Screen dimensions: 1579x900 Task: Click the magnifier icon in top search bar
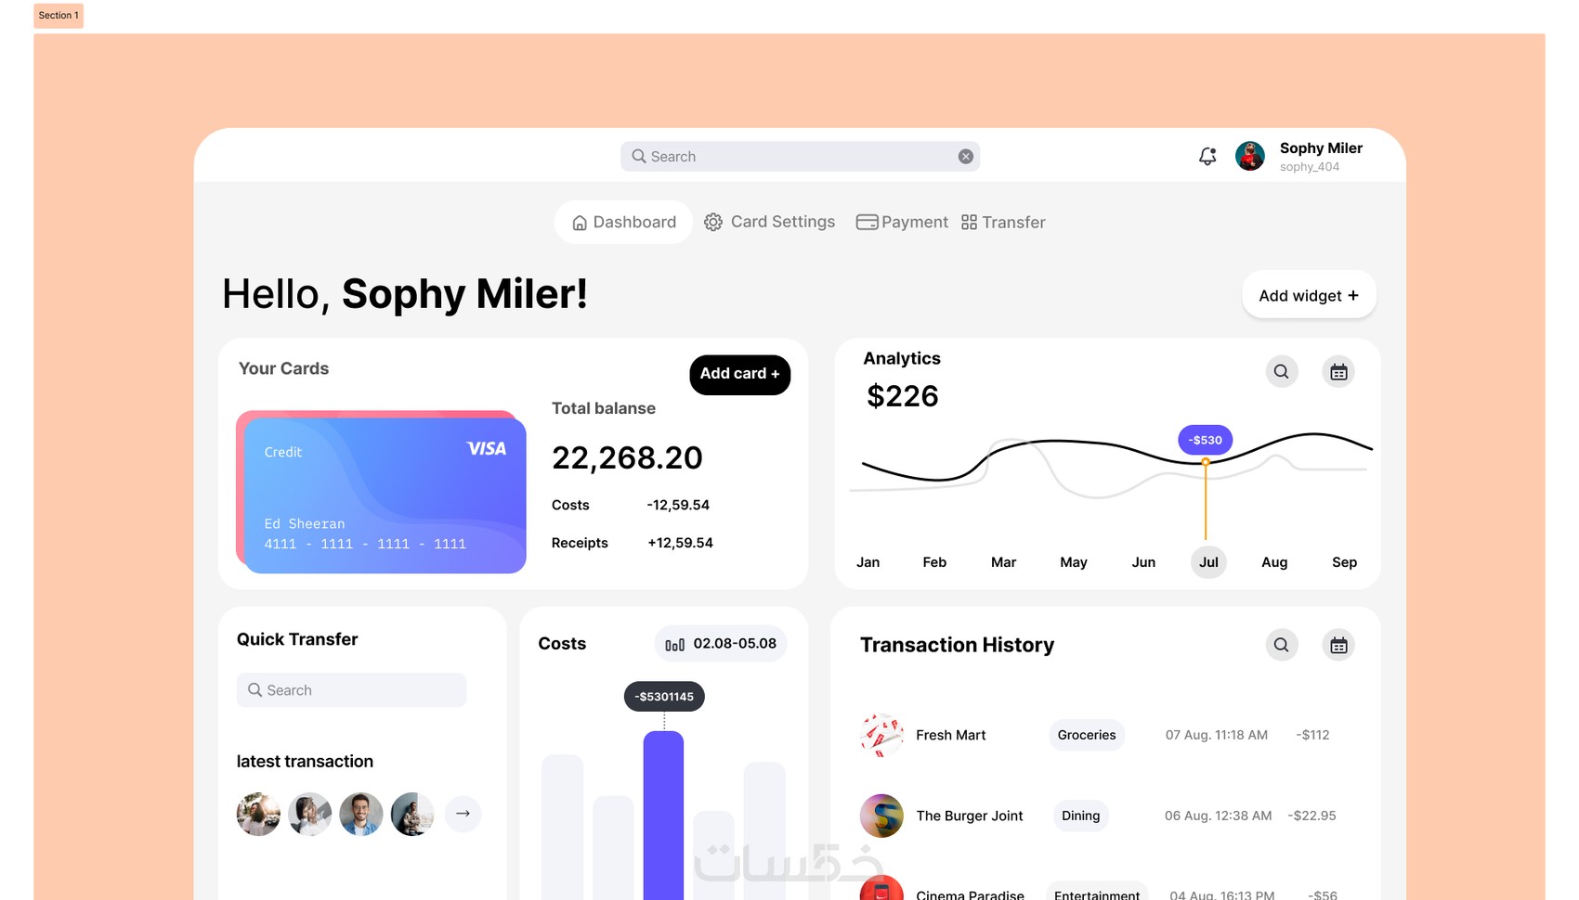639,156
